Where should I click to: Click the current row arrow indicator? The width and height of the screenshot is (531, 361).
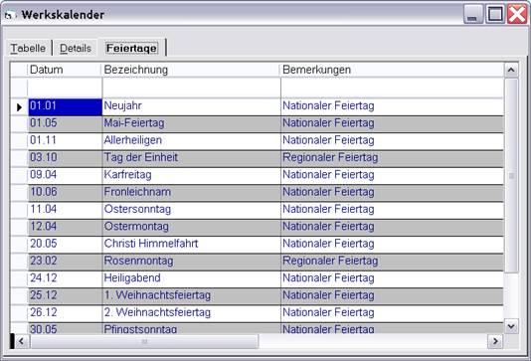coord(19,107)
